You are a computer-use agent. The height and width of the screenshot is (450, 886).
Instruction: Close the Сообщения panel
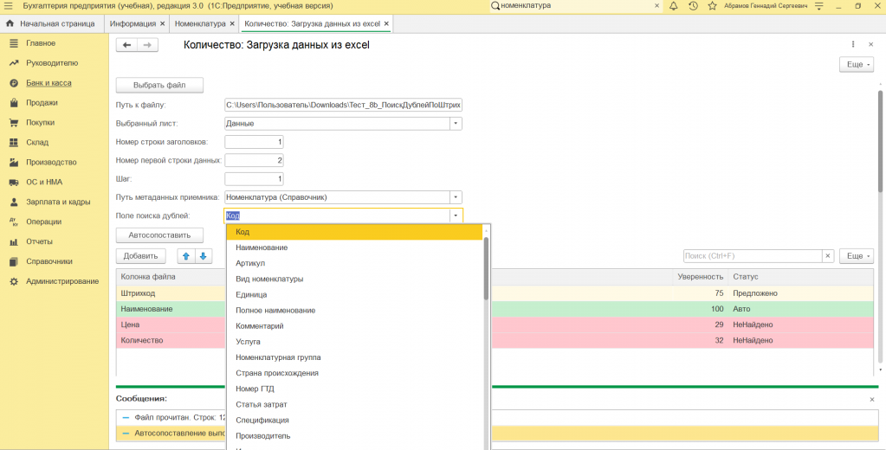coord(872,399)
